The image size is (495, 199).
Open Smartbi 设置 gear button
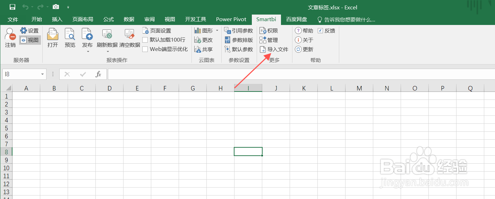(x=29, y=31)
